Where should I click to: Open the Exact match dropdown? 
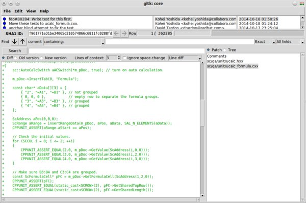click(265, 42)
